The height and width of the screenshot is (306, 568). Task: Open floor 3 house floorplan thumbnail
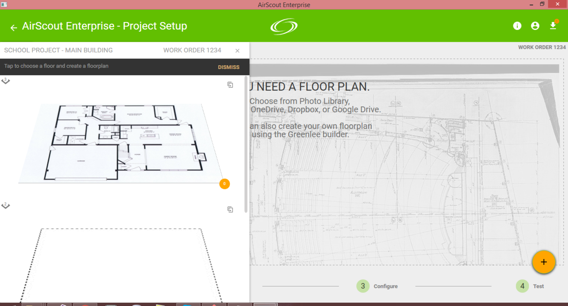coord(121,143)
